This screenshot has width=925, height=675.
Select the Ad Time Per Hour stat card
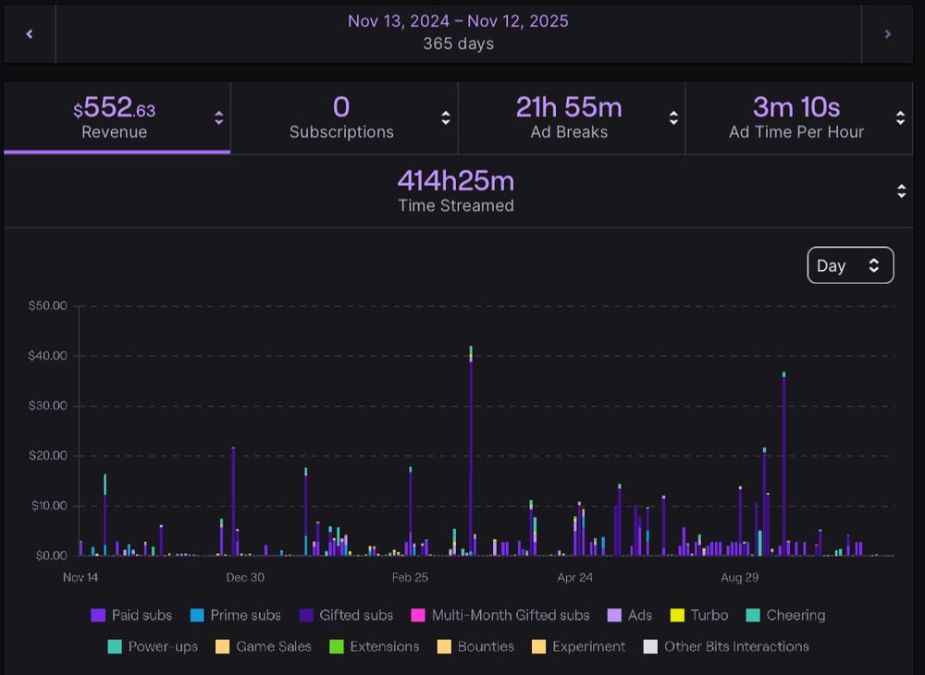pos(797,117)
